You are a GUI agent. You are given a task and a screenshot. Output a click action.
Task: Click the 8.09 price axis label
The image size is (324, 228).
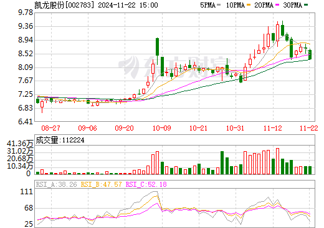click(26, 67)
